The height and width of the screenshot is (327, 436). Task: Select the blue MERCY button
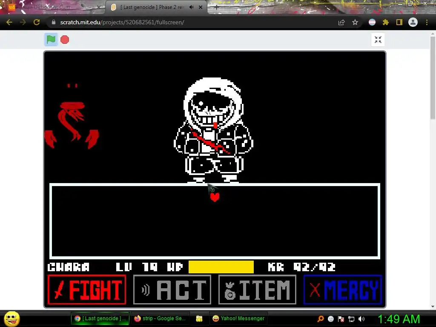[343, 290]
